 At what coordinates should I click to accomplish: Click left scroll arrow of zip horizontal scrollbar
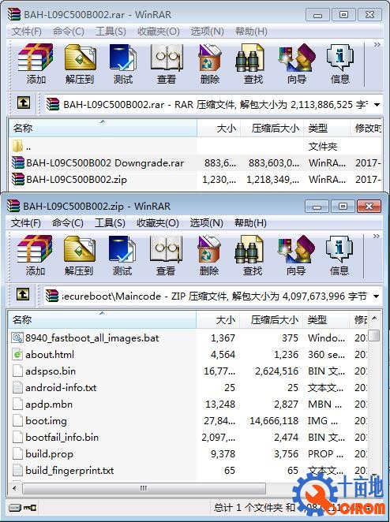click(14, 488)
